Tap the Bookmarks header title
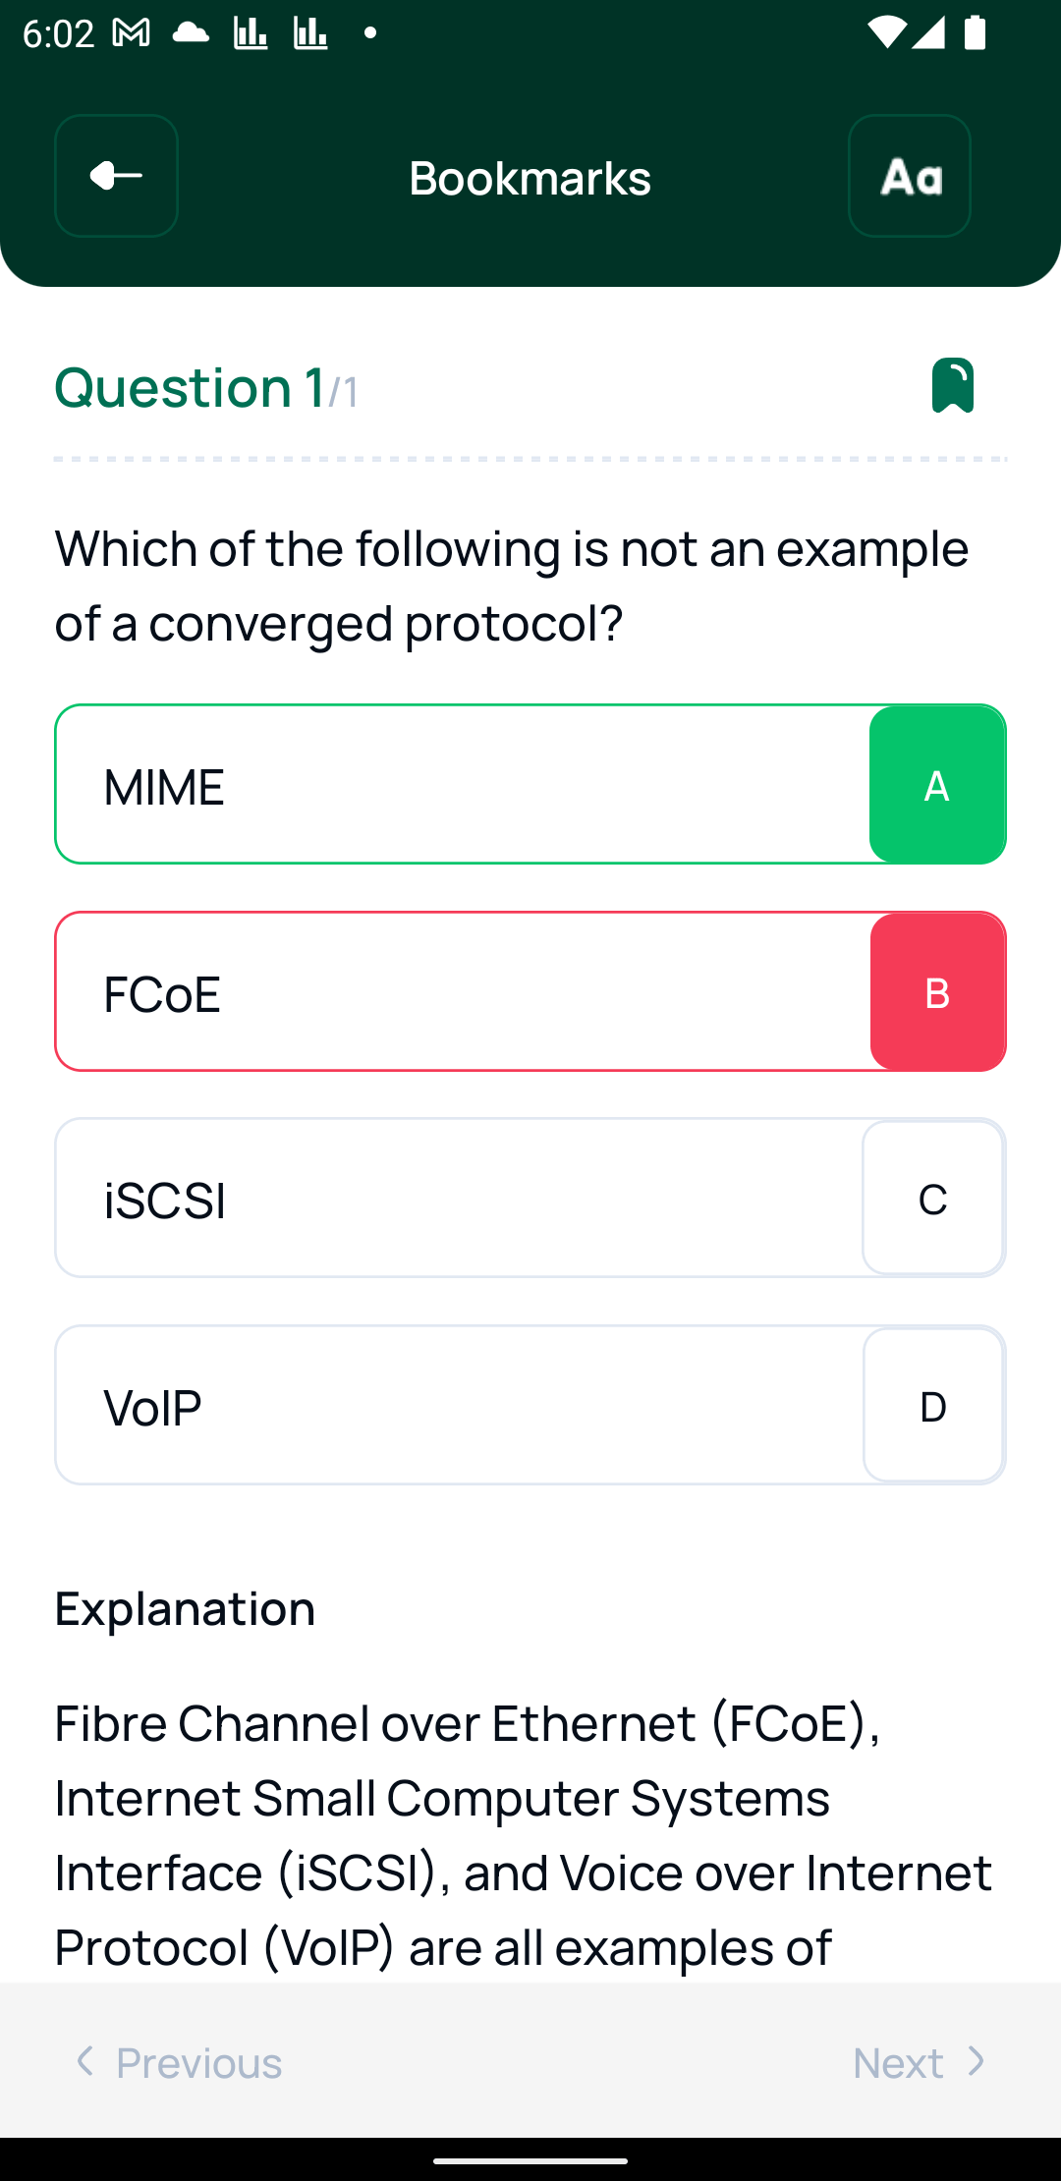The image size is (1061, 2181). coord(530,177)
